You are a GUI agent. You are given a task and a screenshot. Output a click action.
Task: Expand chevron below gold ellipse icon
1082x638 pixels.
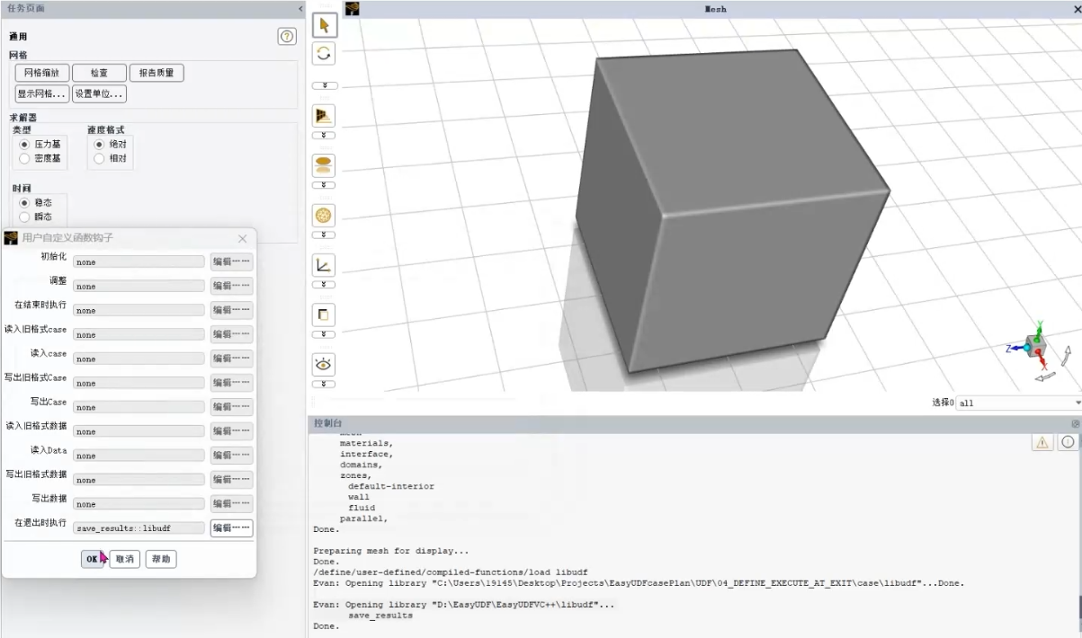[x=324, y=185]
